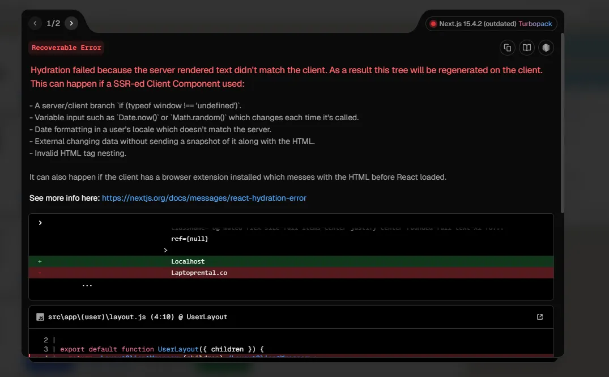Open the react-hydration-error docs link
The height and width of the screenshot is (377, 609).
[204, 198]
